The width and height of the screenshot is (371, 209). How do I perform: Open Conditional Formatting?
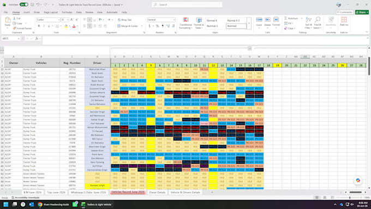click(x=185, y=23)
